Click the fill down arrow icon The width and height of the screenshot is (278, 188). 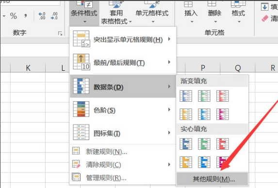(264, 7)
